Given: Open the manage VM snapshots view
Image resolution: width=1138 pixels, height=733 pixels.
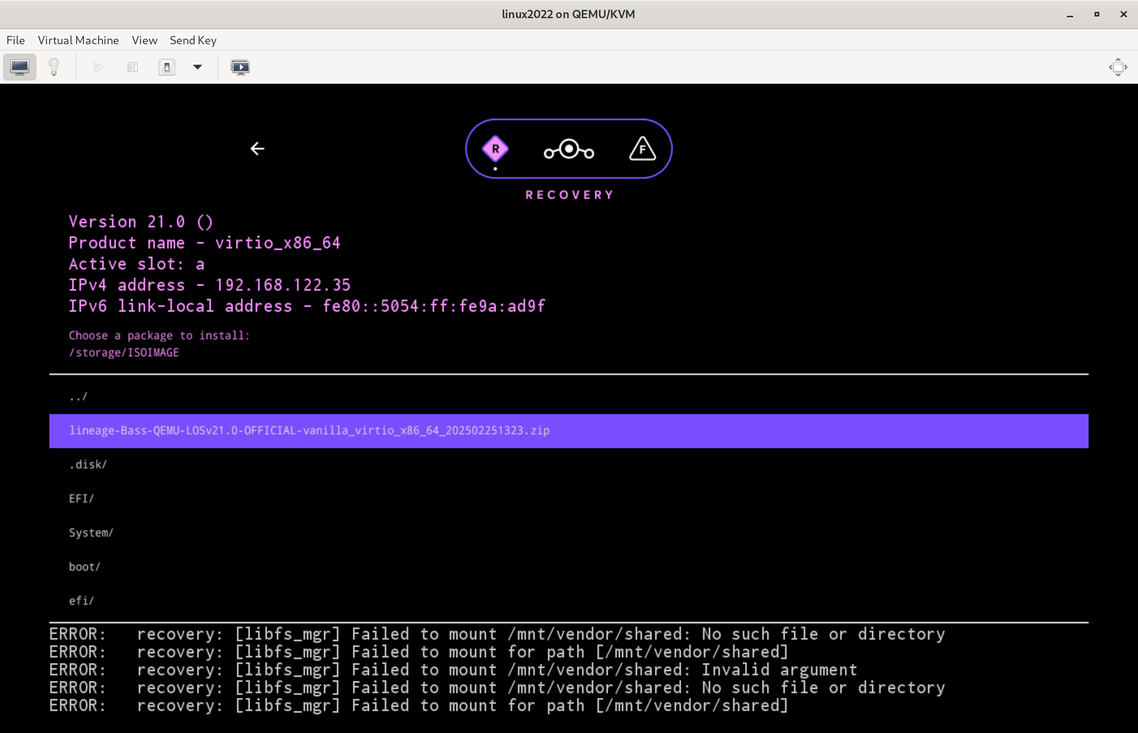Looking at the screenshot, I should click(x=240, y=67).
